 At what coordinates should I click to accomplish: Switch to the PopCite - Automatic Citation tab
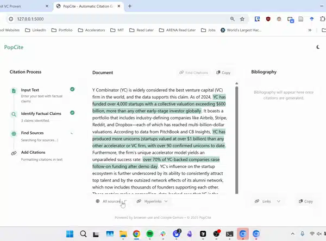click(87, 6)
